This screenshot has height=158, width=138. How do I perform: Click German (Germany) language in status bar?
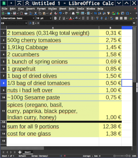pos(40,156)
